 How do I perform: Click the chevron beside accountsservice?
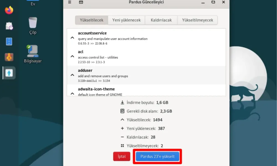coord(72,38)
